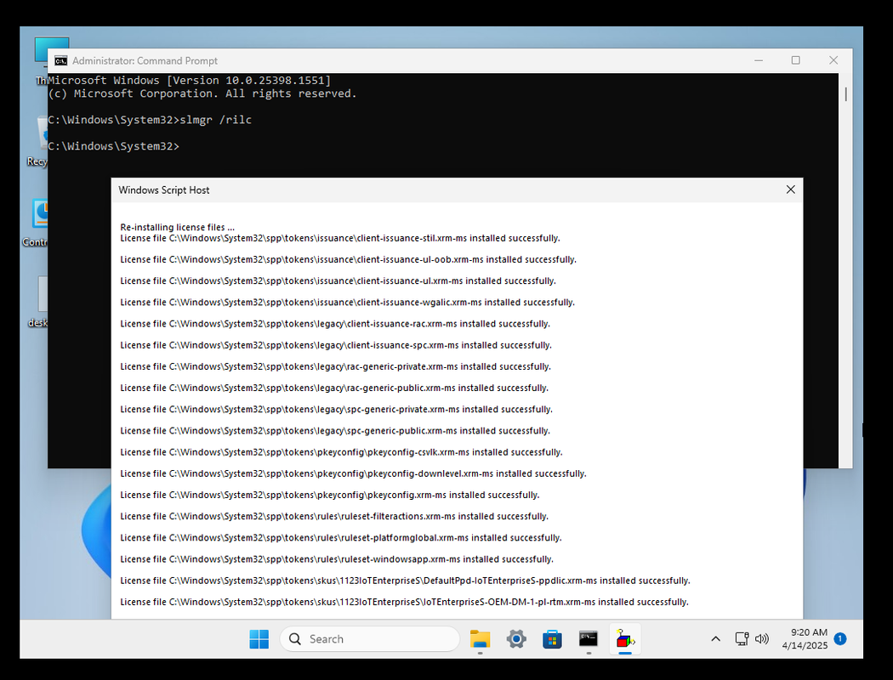The image size is (893, 680).
Task: Select Windows Script Host taskbar icon
Action: 625,639
